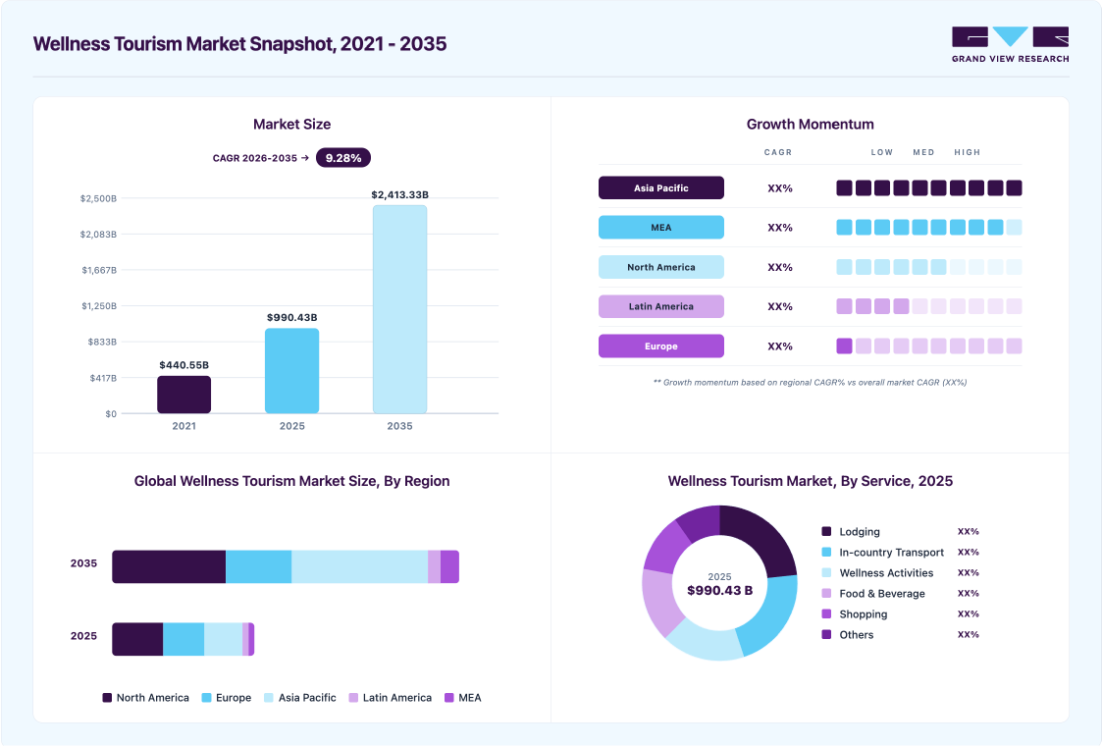Click the donut center $990.43 B value
The width and height of the screenshot is (1102, 746).
click(x=719, y=591)
